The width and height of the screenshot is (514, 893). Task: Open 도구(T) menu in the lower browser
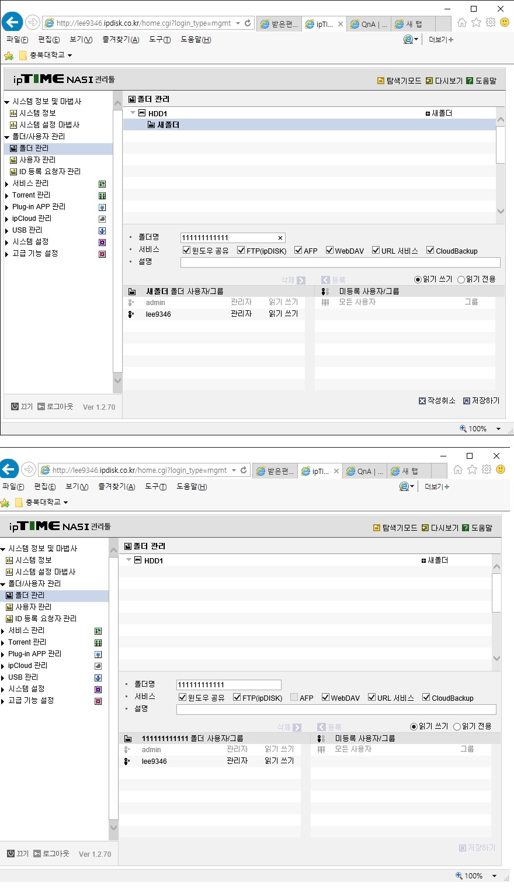[155, 487]
